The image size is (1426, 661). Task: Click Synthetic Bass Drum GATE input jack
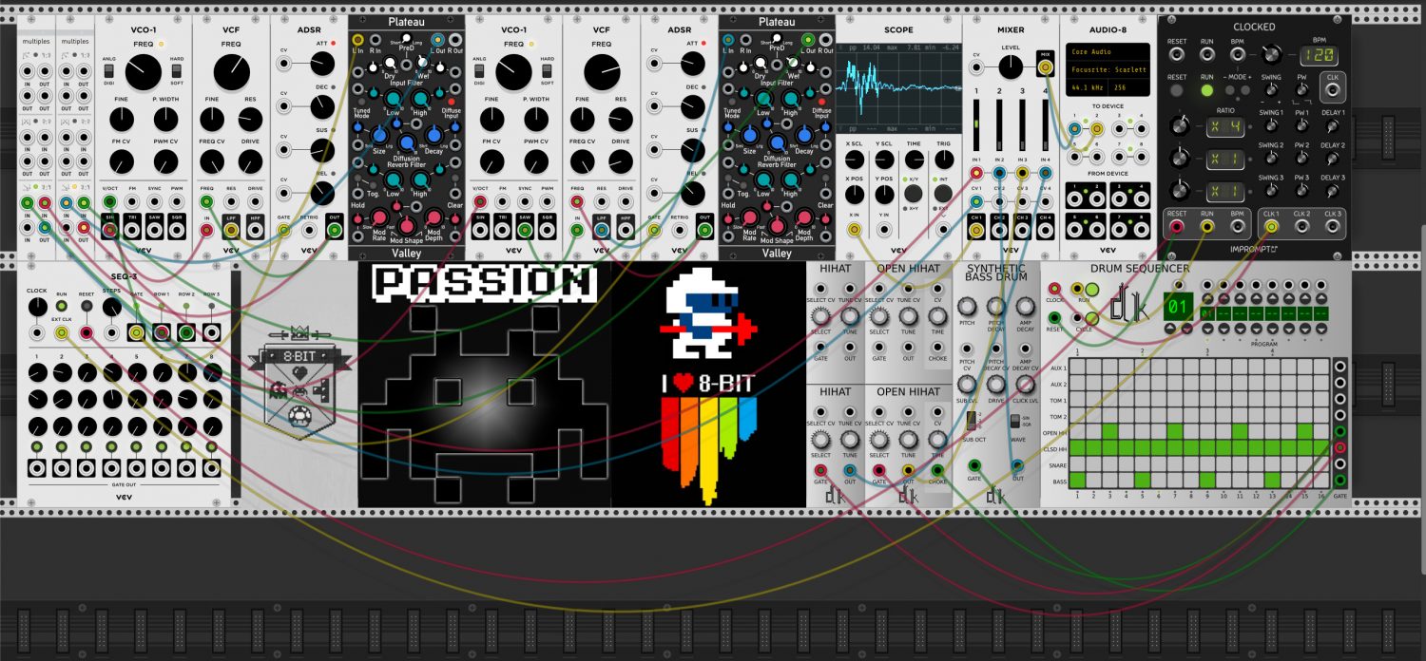974,465
